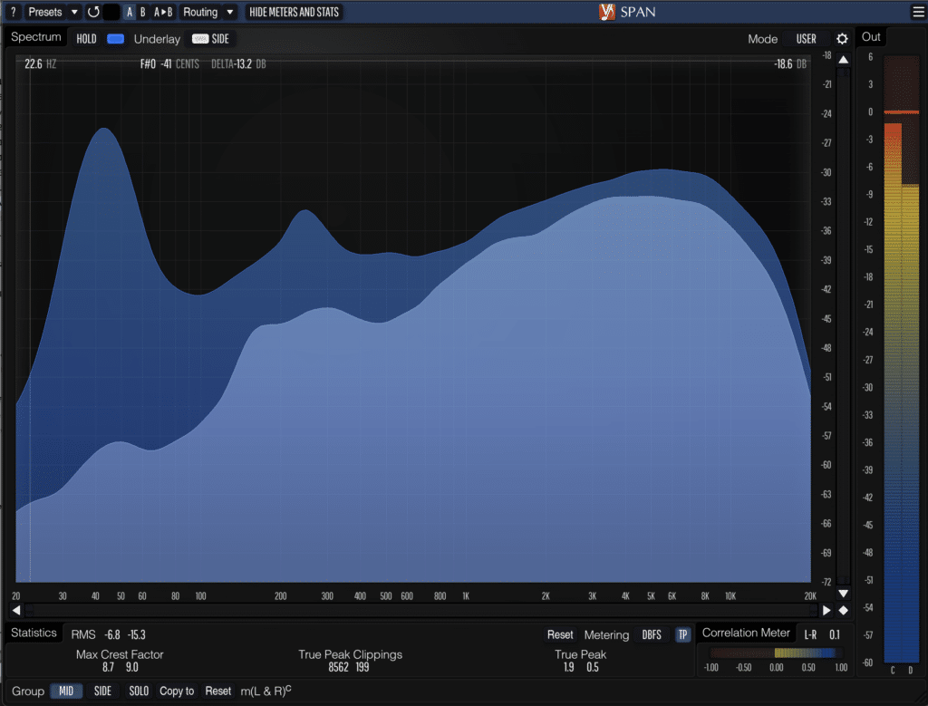Click the m(L & R) channel label

pos(266,691)
